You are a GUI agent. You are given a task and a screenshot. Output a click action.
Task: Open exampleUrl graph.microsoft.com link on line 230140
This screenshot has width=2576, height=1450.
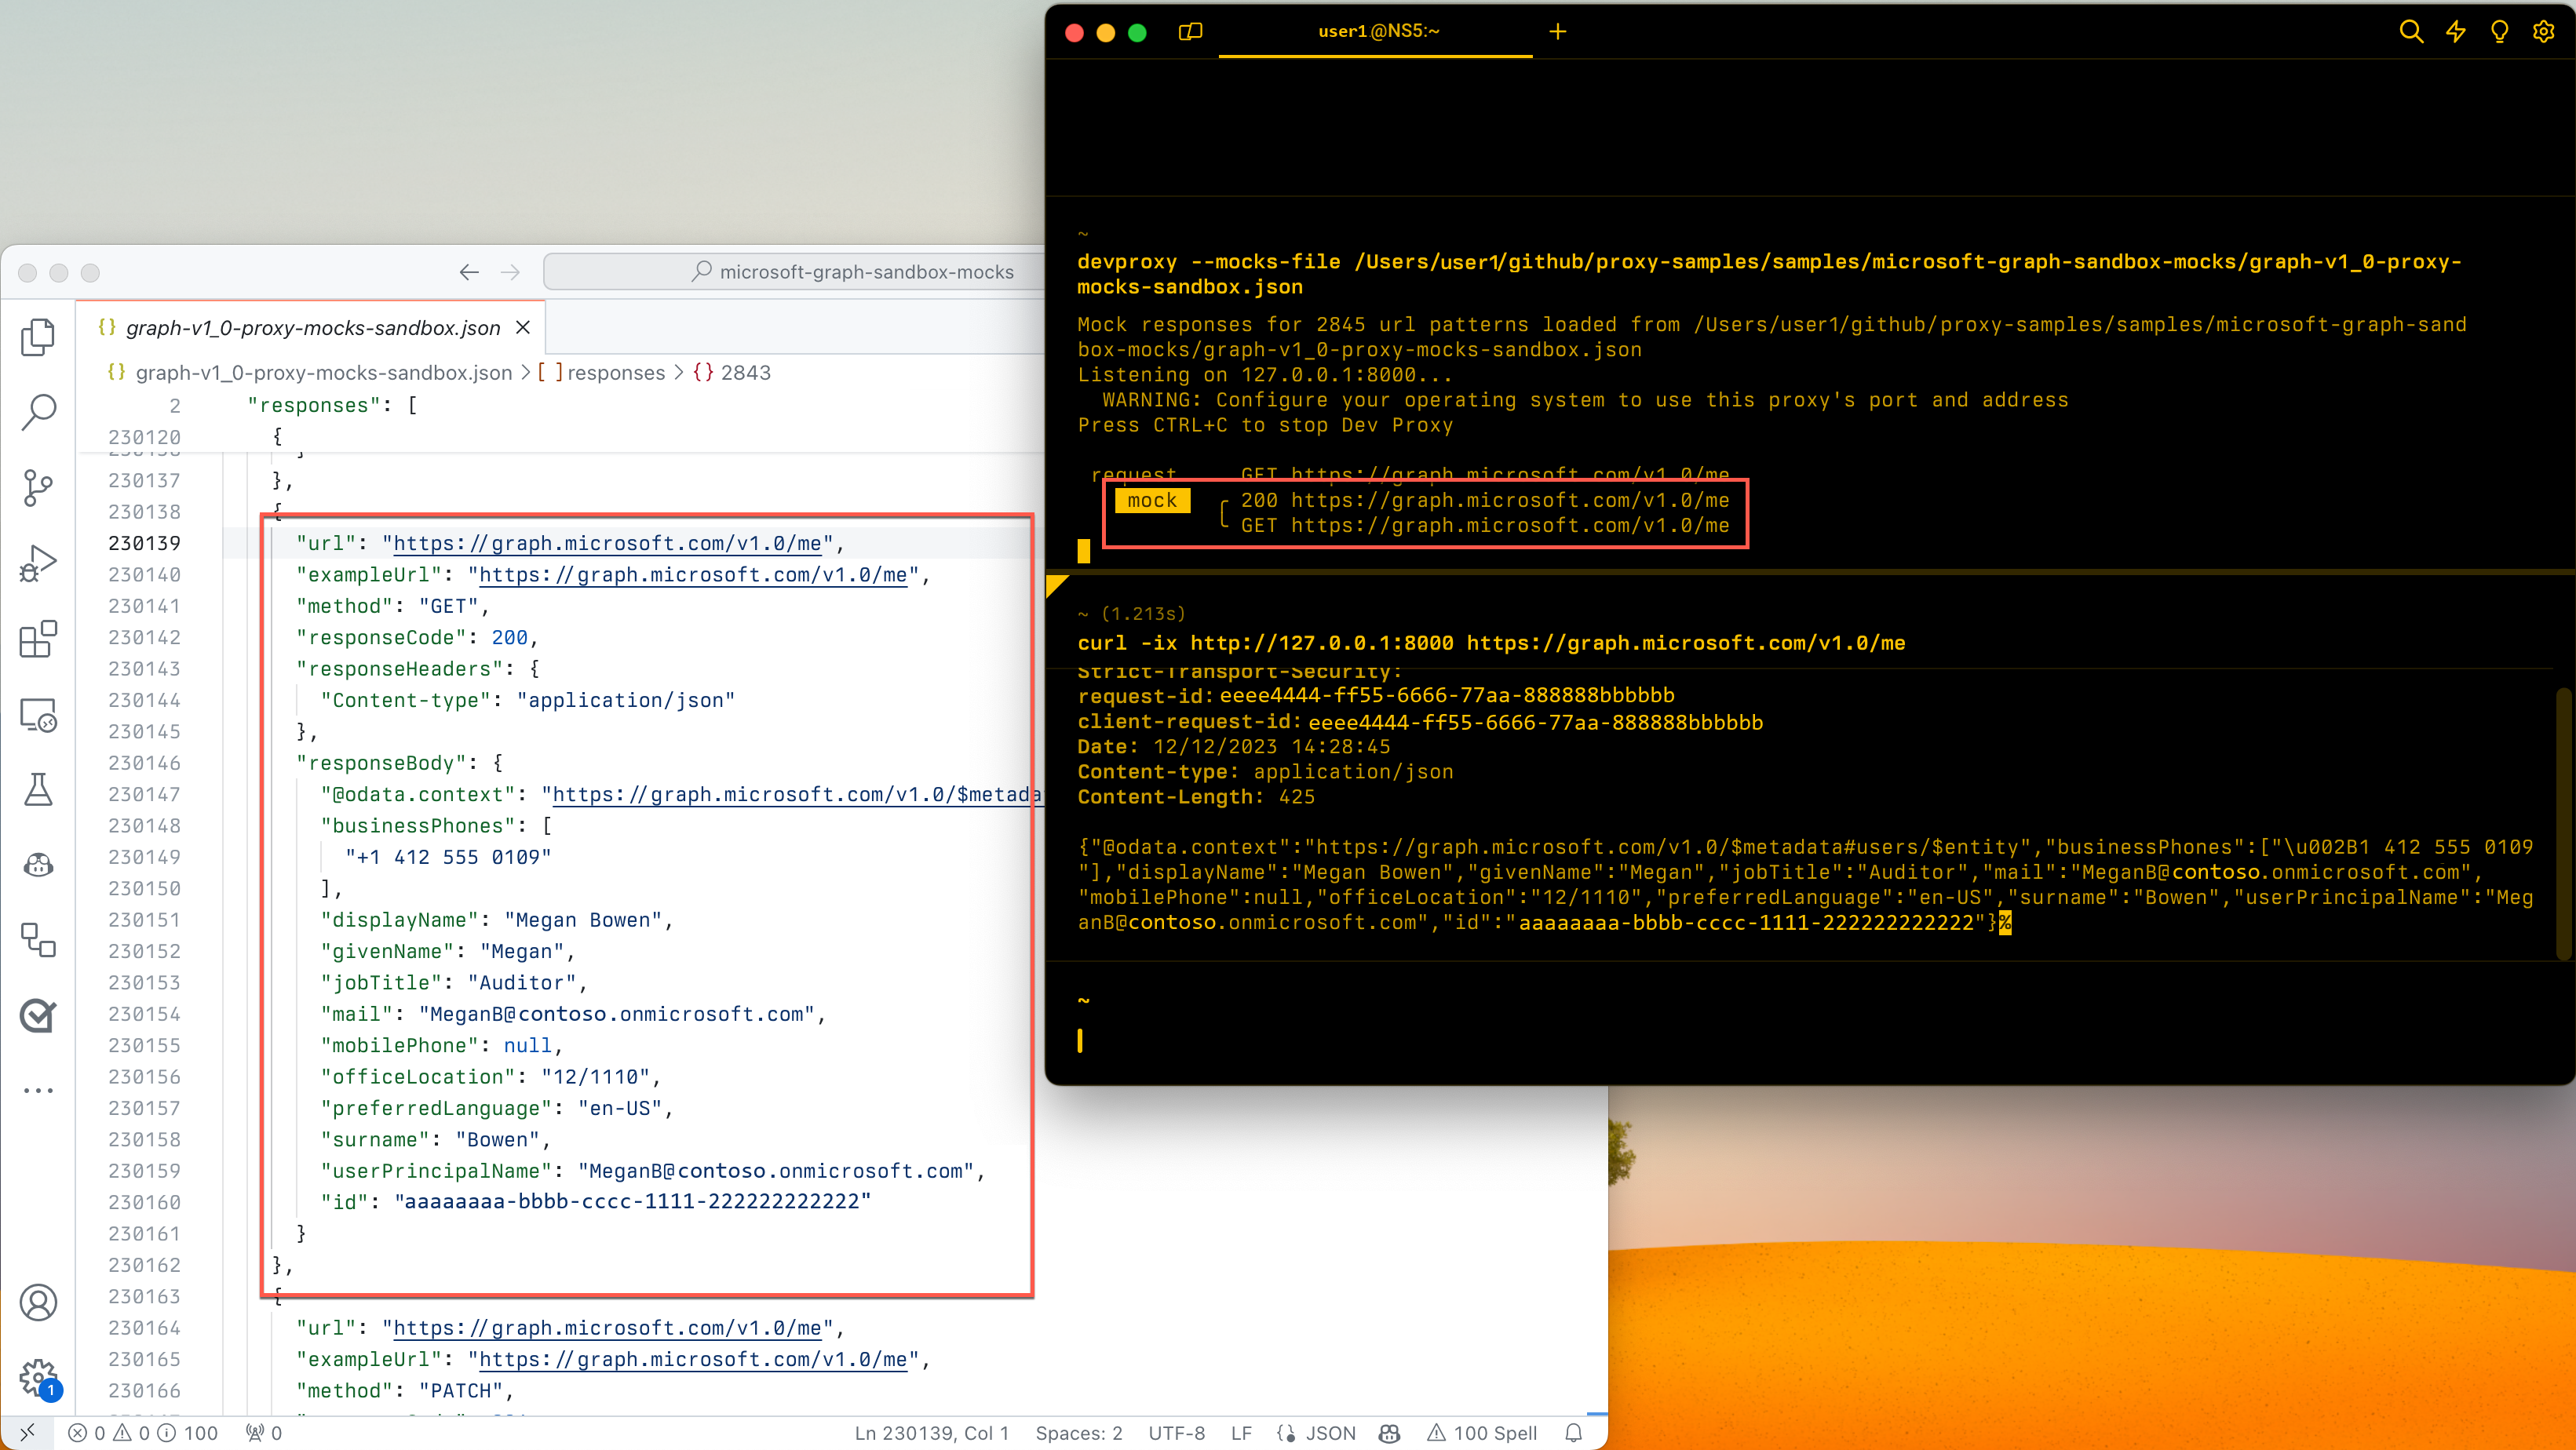(692, 575)
